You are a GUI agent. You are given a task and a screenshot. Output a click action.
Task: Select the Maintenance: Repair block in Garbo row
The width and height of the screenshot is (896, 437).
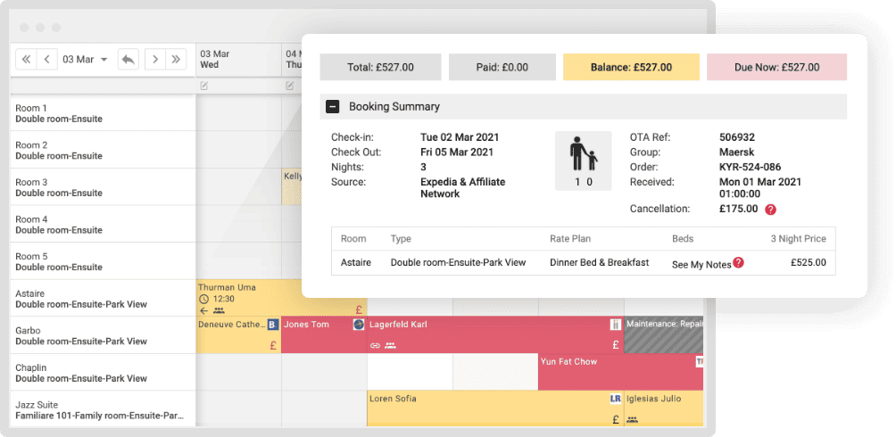point(663,334)
